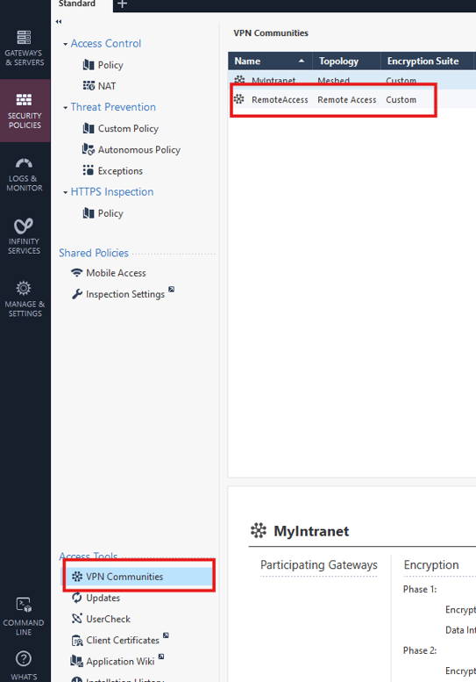Collapse the Access Control section
The height and width of the screenshot is (682, 476).
pos(65,44)
